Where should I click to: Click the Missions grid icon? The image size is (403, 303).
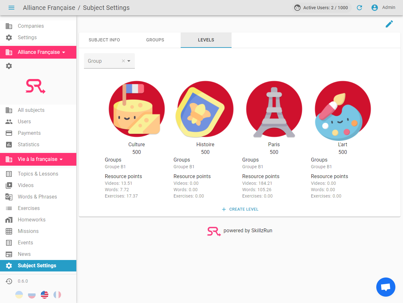pos(9,231)
